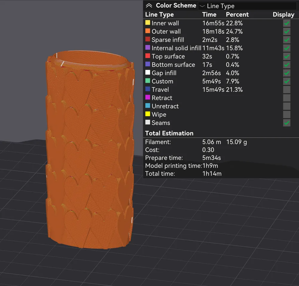The image size is (299, 286).
Task: Toggle display of Outer wall lines
Action: (287, 31)
